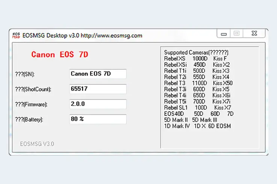Select the Rebel SL1 100D Kiss X7 row
Viewport: 277px width, 184px height.
[x=198, y=107]
